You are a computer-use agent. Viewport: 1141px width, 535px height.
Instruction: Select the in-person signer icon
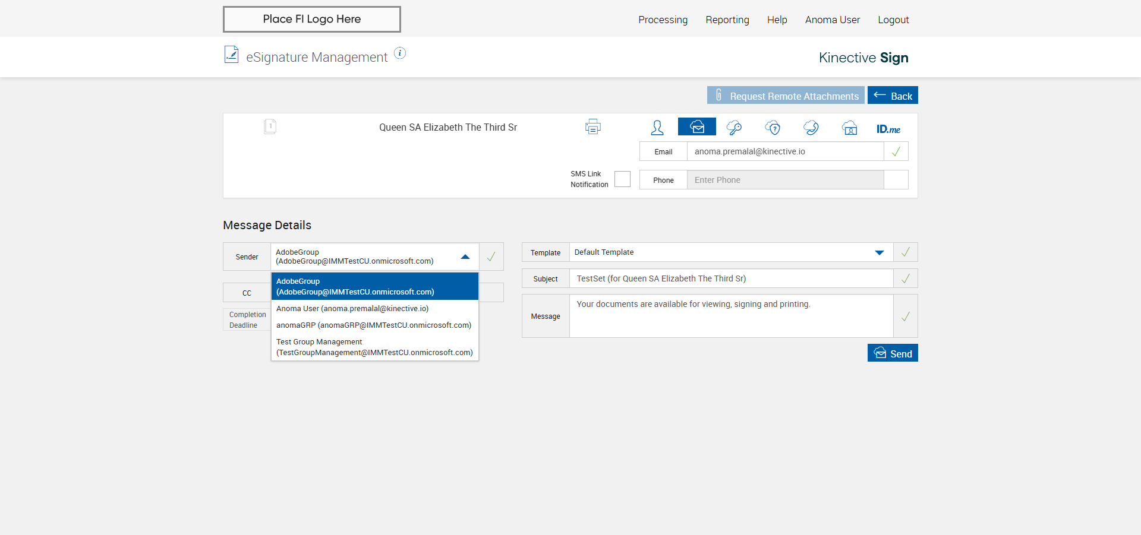pyautogui.click(x=657, y=128)
